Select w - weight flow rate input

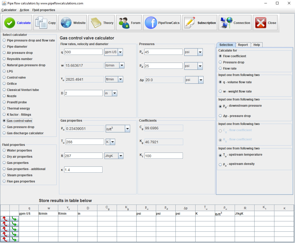point(220,91)
